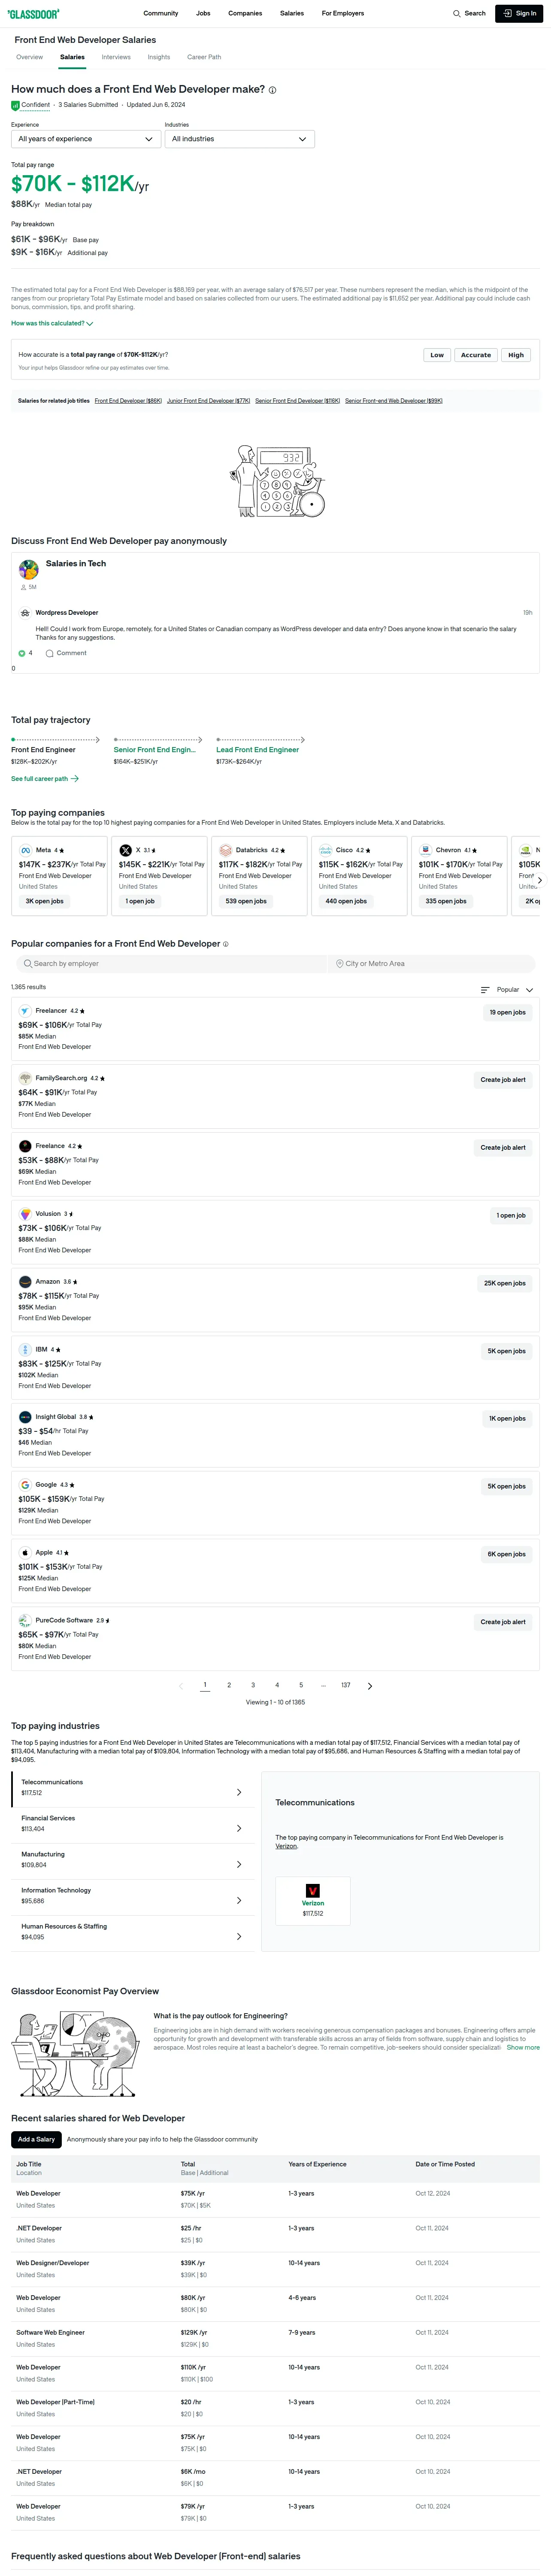This screenshot has width=551, height=2576.
Task: Click the Add a Salary button
Action: coord(36,2139)
